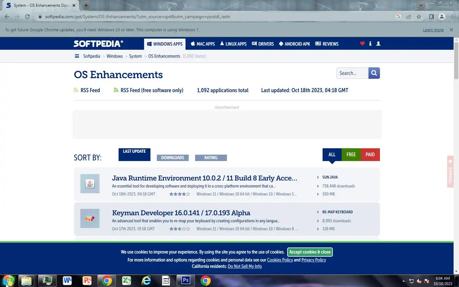The width and height of the screenshot is (459, 287).
Task: Click the RE-MAP KEYBOARD tag
Action: tap(338, 212)
